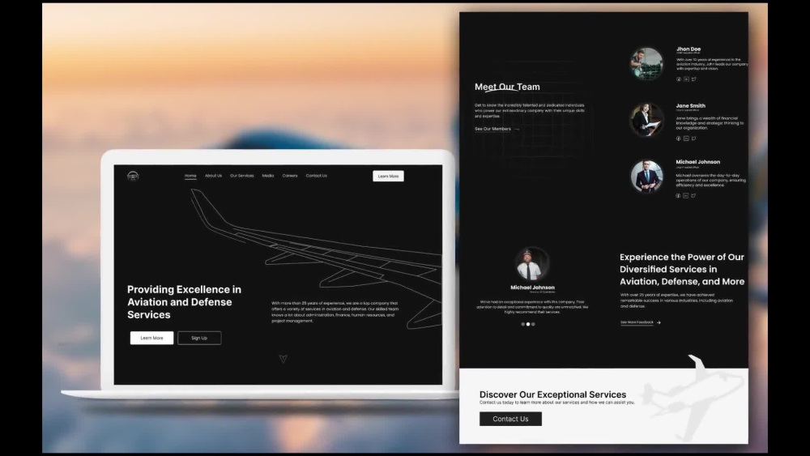
Task: Open Jane Smith's LinkedIn icon
Action: click(x=686, y=139)
